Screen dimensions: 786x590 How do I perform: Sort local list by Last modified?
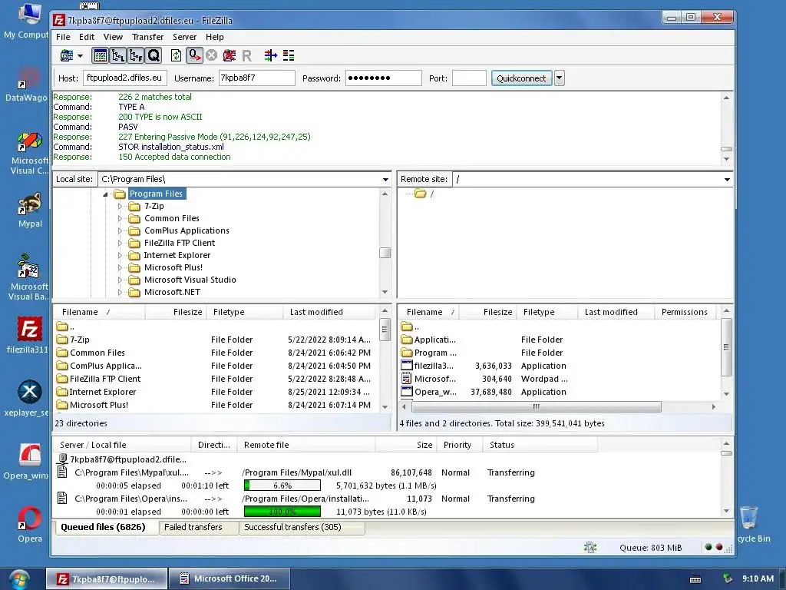click(x=329, y=312)
